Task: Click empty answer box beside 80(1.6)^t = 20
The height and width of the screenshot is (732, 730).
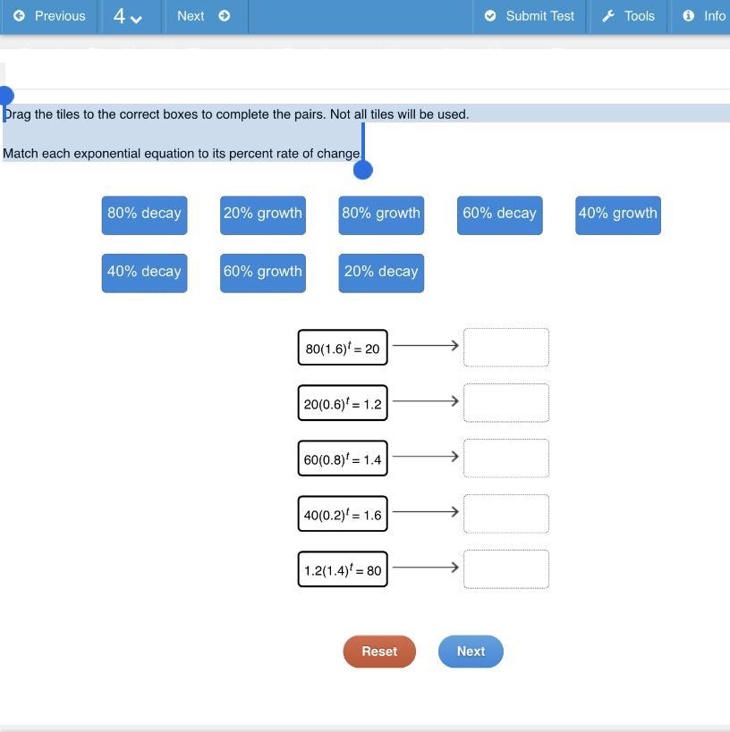Action: pyautogui.click(x=506, y=348)
